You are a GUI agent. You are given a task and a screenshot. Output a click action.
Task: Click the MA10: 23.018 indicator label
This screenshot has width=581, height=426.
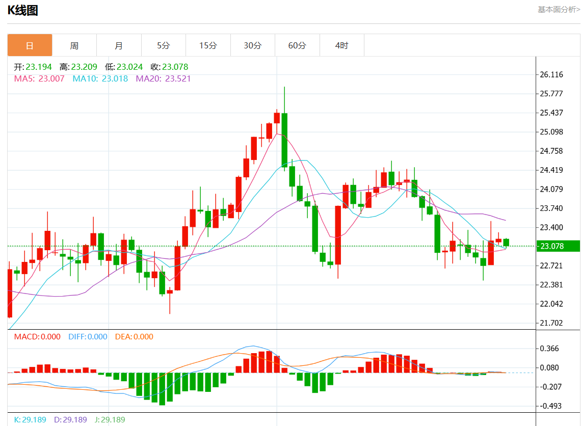(x=100, y=78)
